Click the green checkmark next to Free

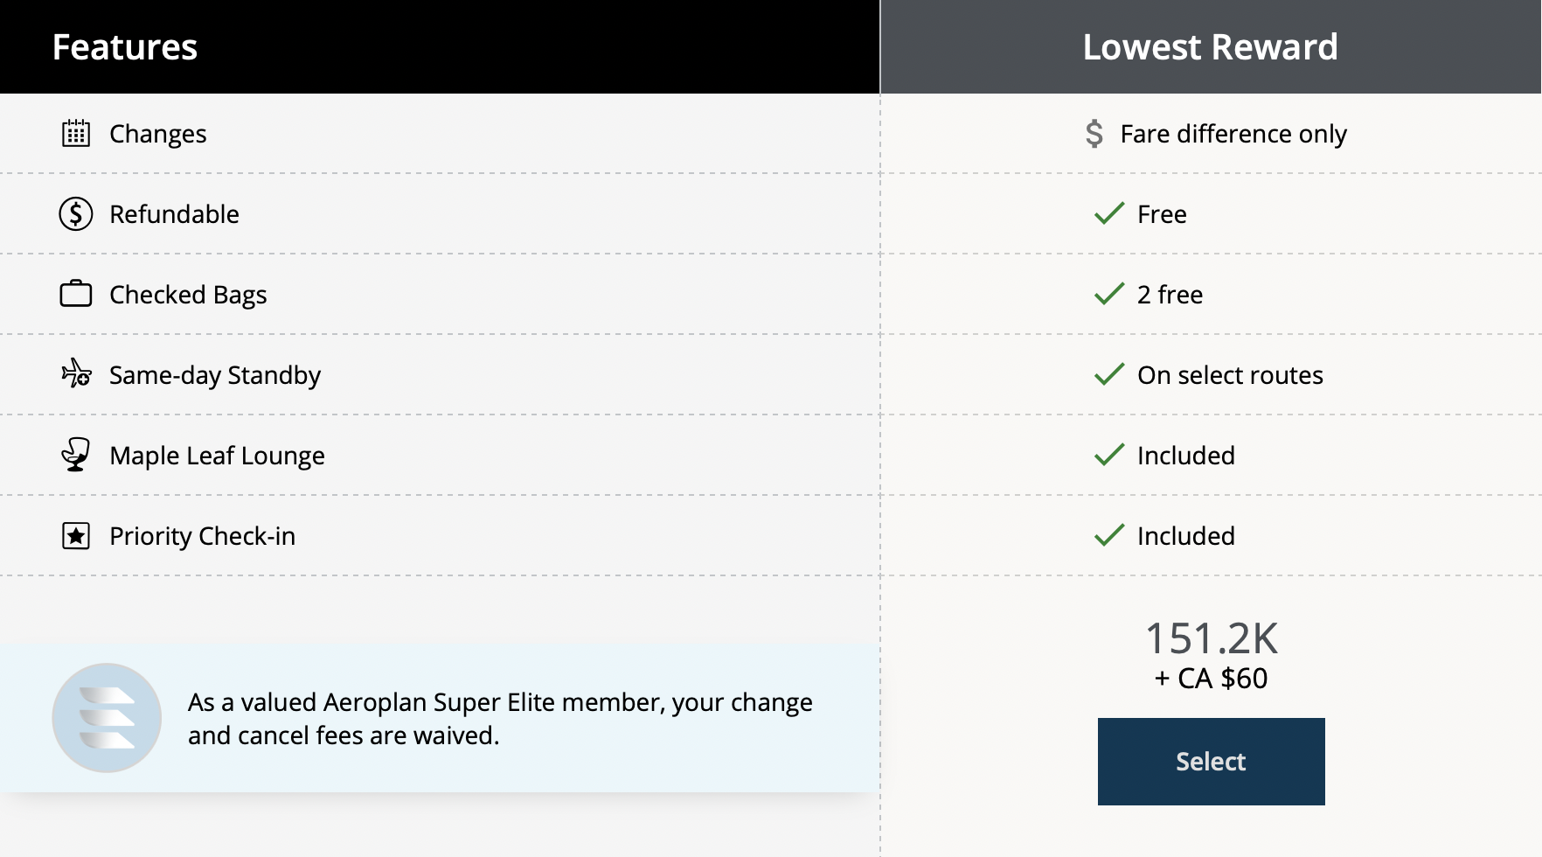tap(1109, 214)
